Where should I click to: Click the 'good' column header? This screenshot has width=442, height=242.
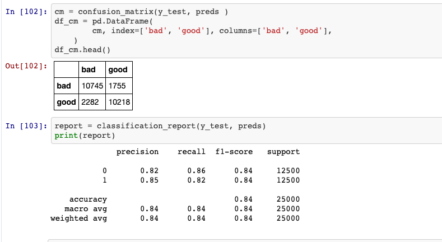point(119,69)
